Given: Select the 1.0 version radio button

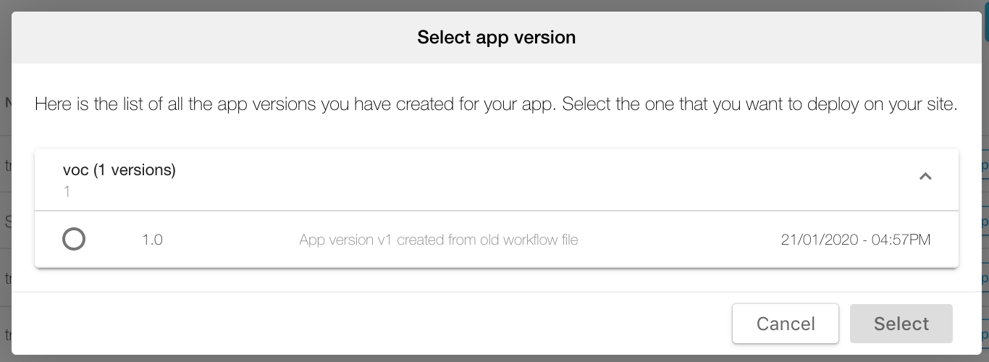Looking at the screenshot, I should click(x=74, y=239).
